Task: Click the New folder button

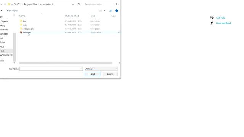Action: click(12, 11)
